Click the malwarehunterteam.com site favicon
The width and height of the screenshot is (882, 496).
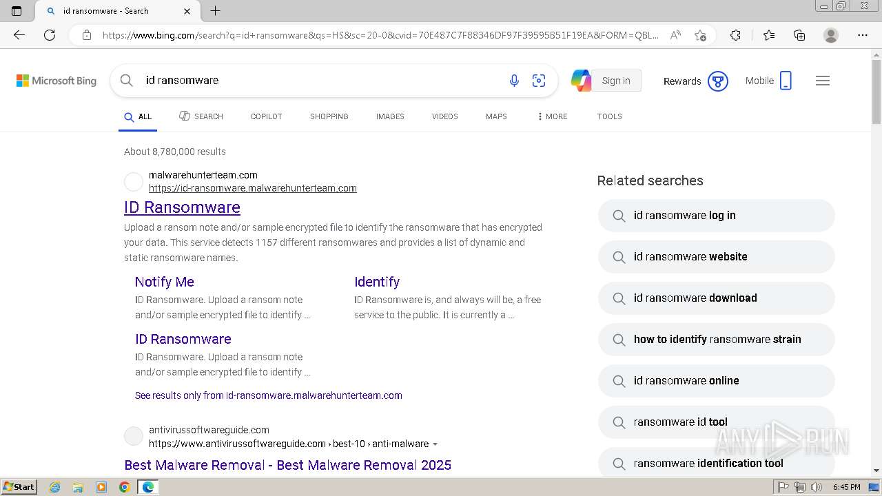point(134,182)
